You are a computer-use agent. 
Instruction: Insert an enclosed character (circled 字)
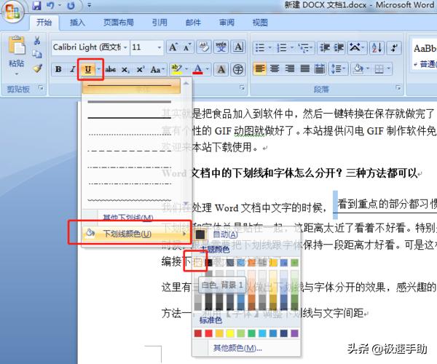click(x=237, y=69)
